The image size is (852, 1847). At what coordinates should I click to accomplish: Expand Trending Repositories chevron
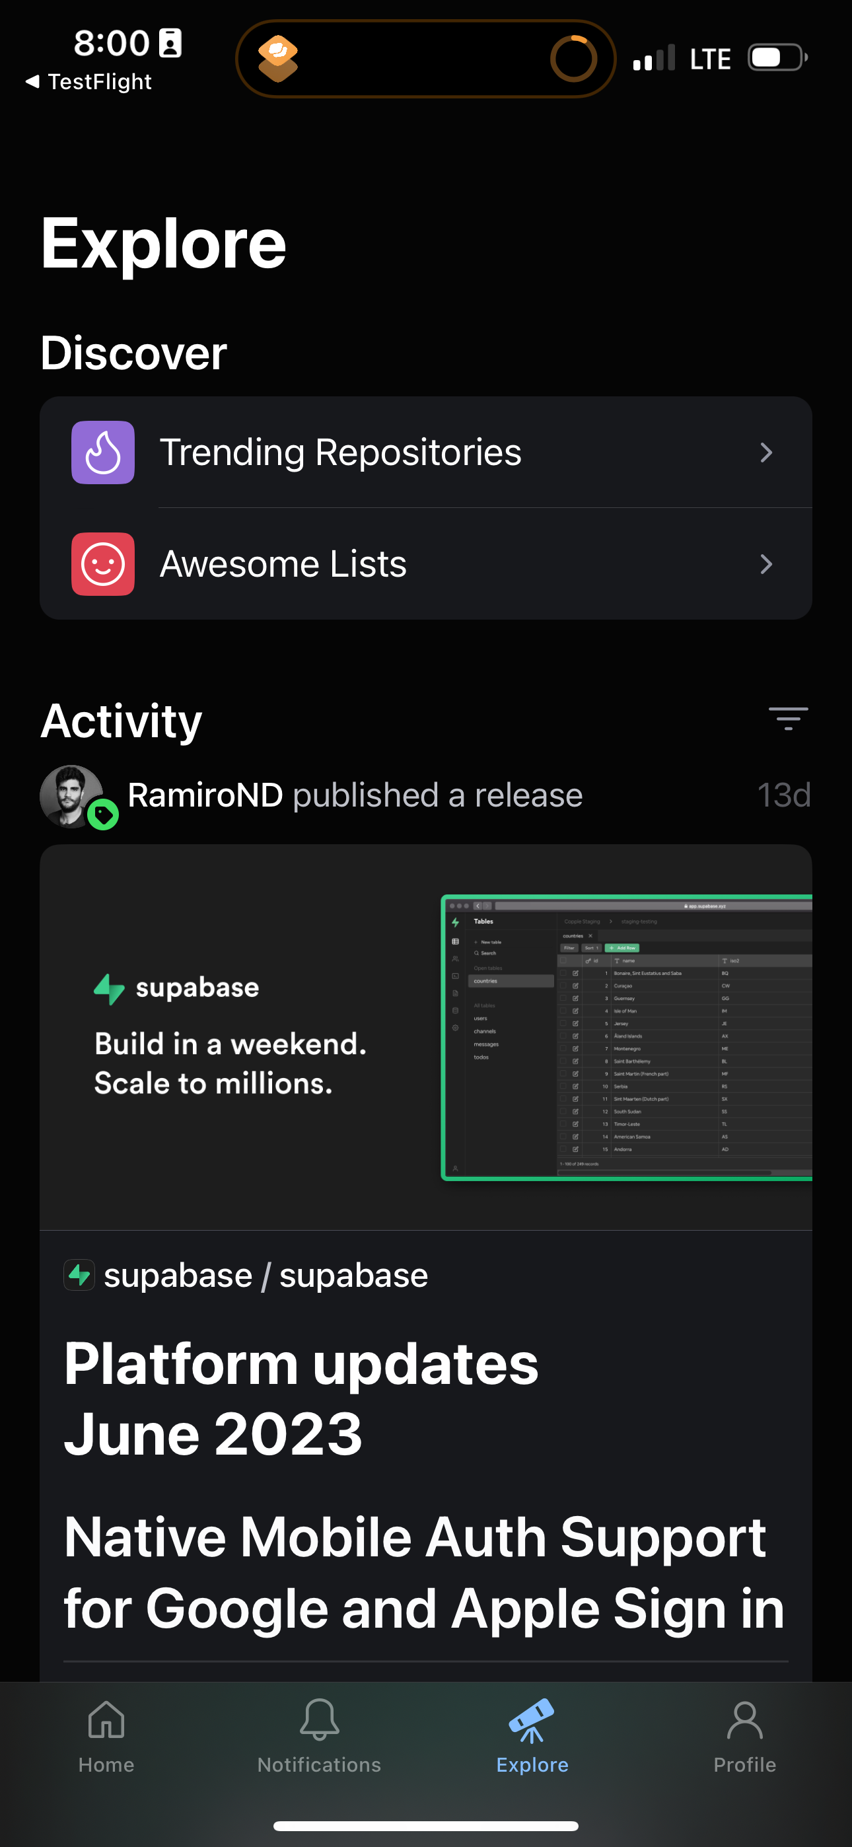pos(767,453)
